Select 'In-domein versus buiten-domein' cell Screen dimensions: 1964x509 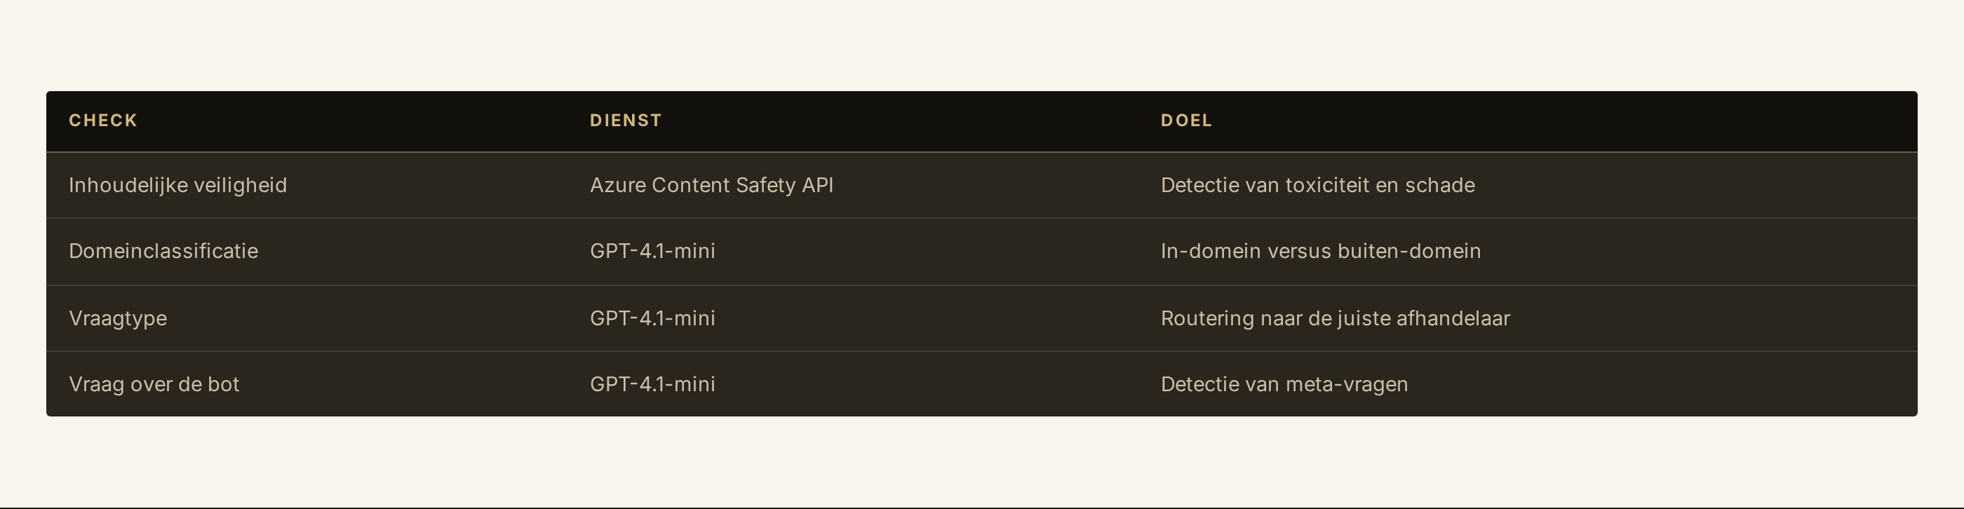click(x=1320, y=252)
